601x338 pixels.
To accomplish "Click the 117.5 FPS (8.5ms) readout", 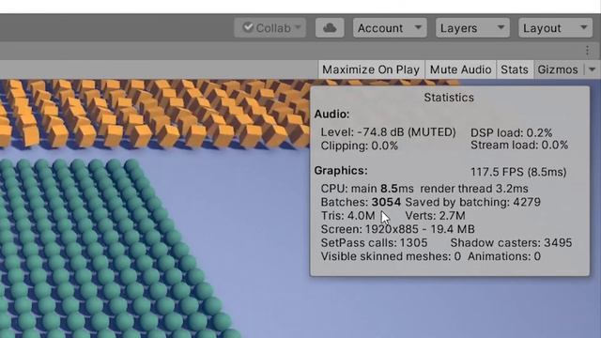I will (x=518, y=172).
